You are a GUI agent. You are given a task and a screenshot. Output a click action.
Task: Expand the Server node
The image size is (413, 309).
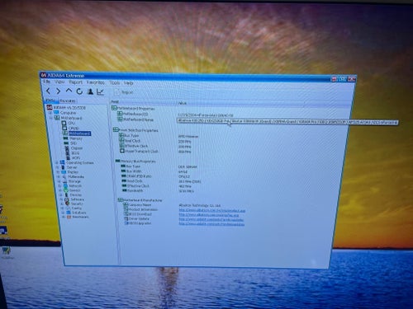tap(57, 167)
